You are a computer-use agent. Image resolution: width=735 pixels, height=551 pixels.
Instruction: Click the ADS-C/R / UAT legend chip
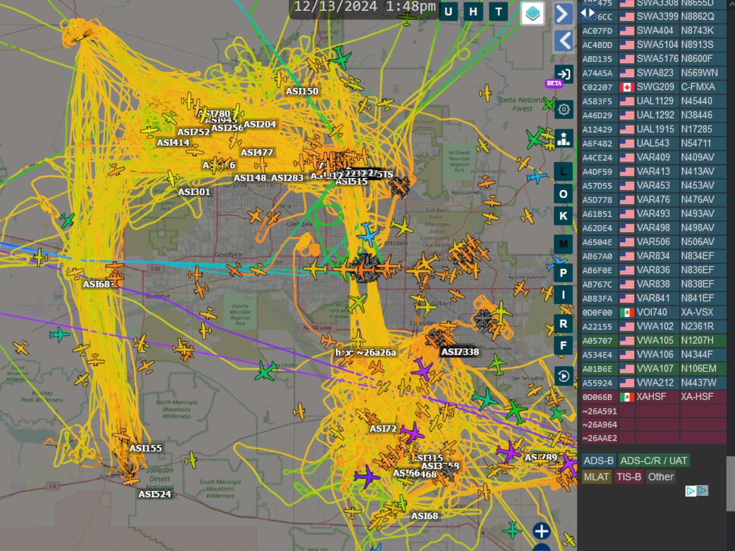[x=654, y=460]
